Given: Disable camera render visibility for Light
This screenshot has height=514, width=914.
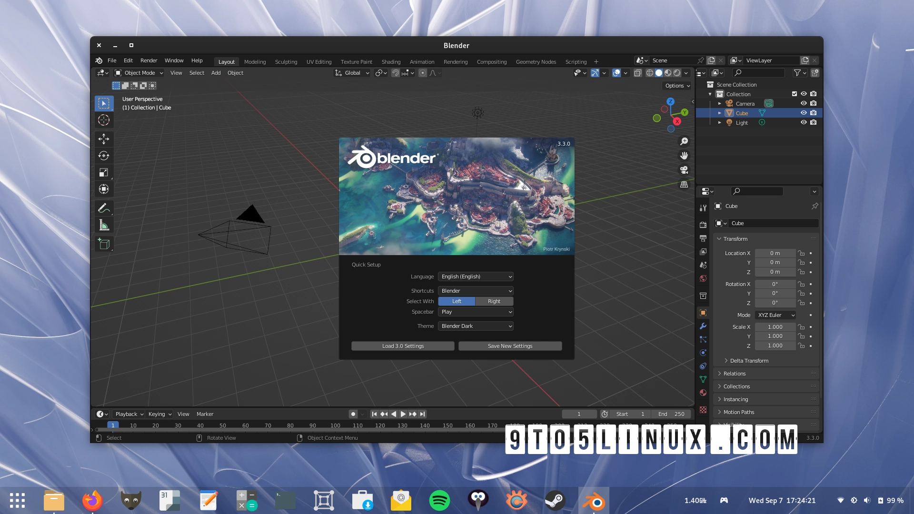Looking at the screenshot, I should pos(814,122).
